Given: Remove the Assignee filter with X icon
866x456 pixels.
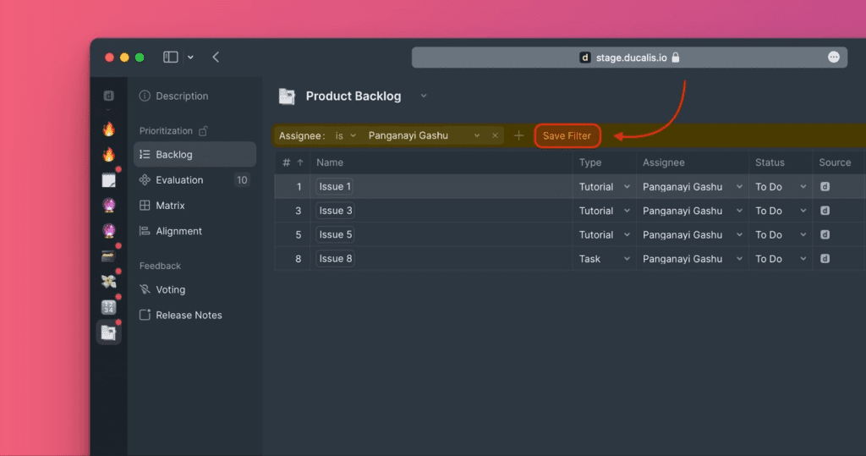Looking at the screenshot, I should (x=495, y=135).
